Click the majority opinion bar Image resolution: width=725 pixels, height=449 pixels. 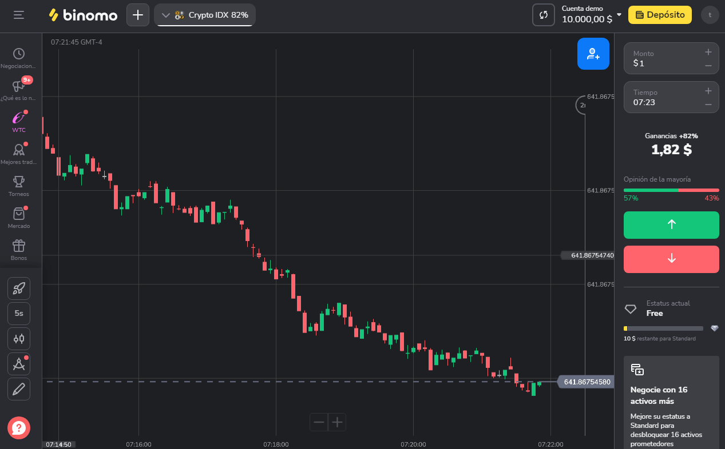coord(671,190)
